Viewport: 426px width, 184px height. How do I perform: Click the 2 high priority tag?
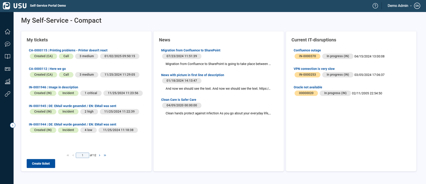[89, 112]
